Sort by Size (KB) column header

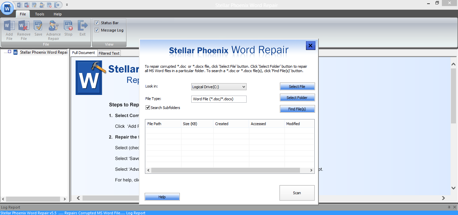197,124
